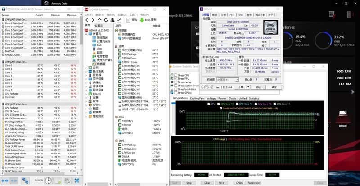
Task: Select 超频 overclock item in AIDA64 tree
Action: 97,53
